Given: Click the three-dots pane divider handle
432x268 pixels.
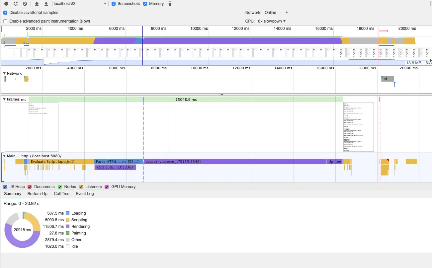Looking at the screenshot, I should (221, 95).
